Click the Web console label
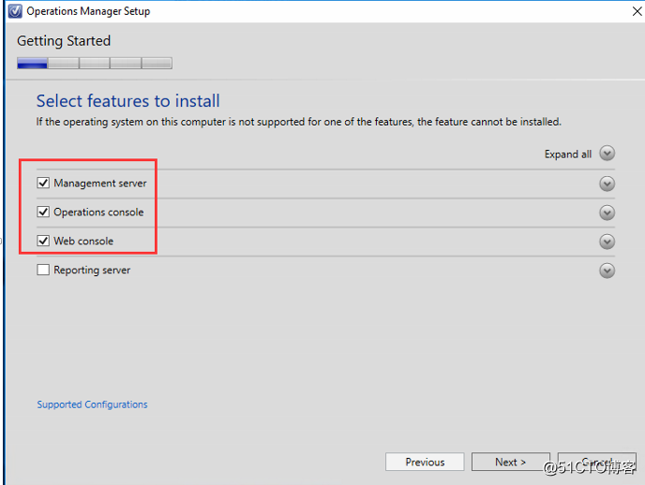This screenshot has width=645, height=485. pos(83,241)
